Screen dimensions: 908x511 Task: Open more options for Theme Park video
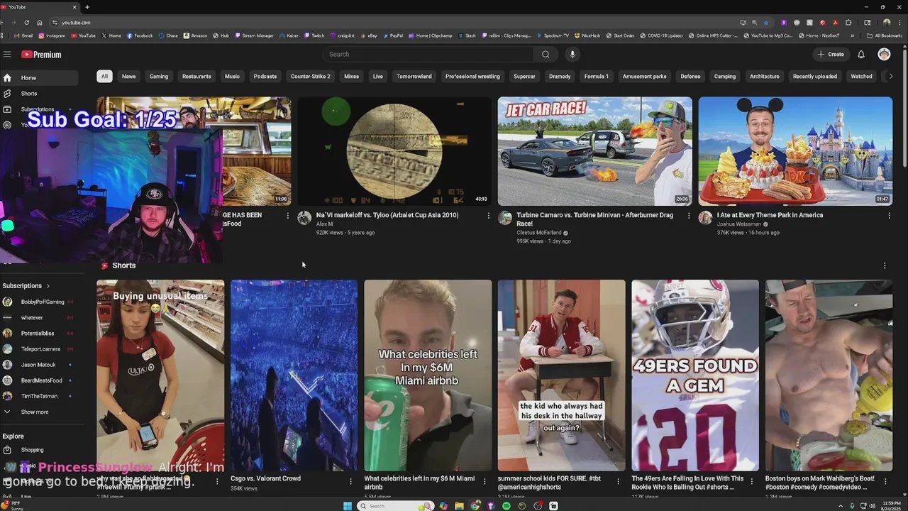(x=889, y=215)
